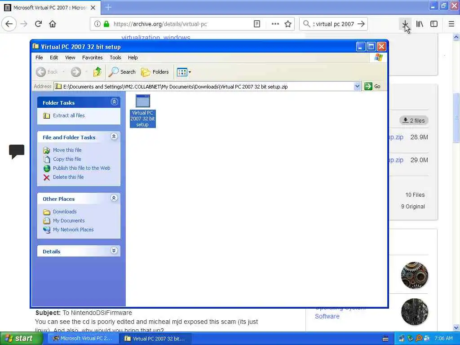
Task: Click the Firefox forward arrow button
Action: pyautogui.click(x=24, y=24)
